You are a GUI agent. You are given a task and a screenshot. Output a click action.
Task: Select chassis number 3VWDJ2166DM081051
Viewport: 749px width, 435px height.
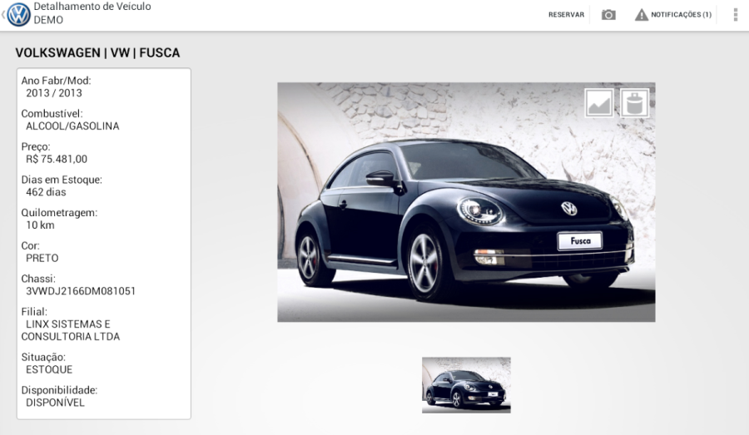coord(81,291)
